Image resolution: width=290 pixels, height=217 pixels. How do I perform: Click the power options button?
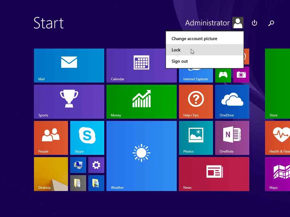pos(255,23)
